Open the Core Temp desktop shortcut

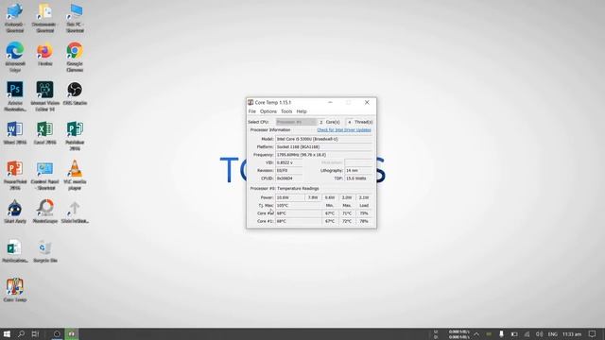tap(15, 290)
